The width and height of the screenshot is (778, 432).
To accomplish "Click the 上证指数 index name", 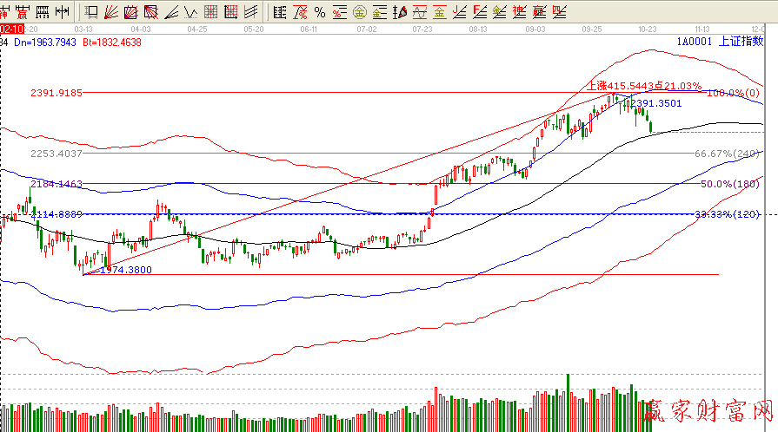I will pos(741,41).
